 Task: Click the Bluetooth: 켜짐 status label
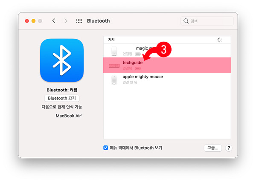click(62, 90)
